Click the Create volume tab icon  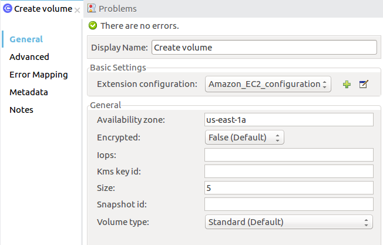(x=7, y=9)
